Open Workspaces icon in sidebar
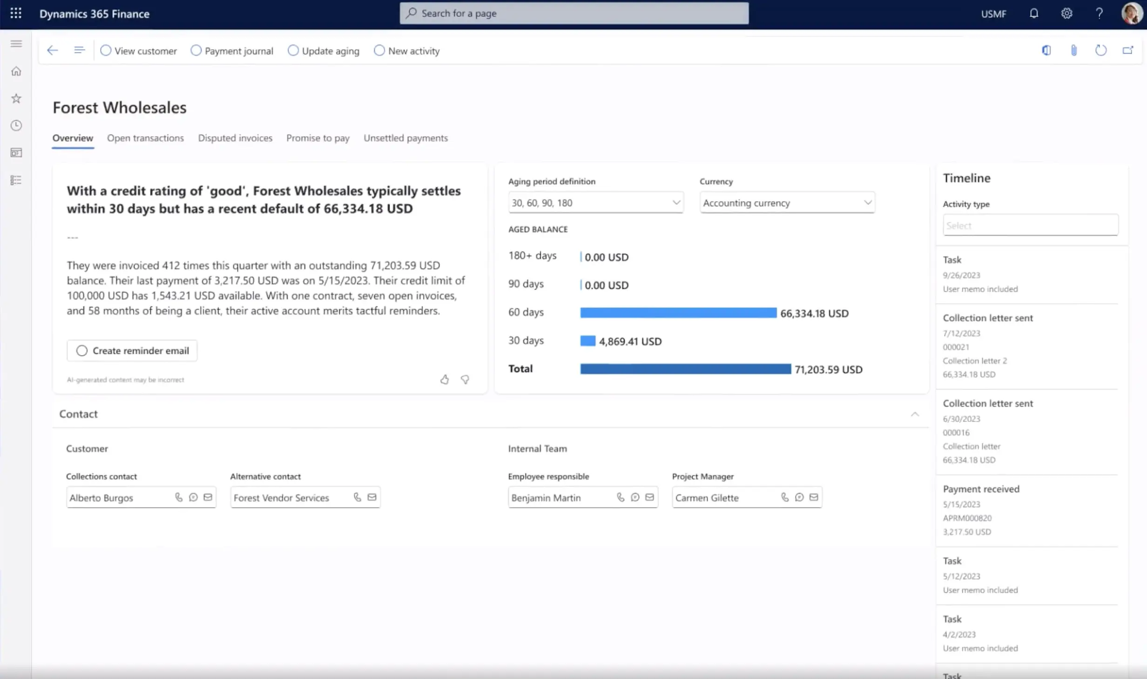This screenshot has height=679, width=1147. 16,153
